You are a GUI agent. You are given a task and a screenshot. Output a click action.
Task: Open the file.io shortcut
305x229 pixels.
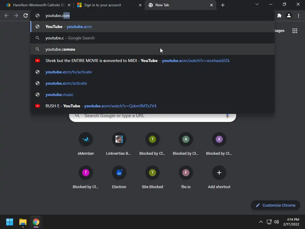point(186,177)
